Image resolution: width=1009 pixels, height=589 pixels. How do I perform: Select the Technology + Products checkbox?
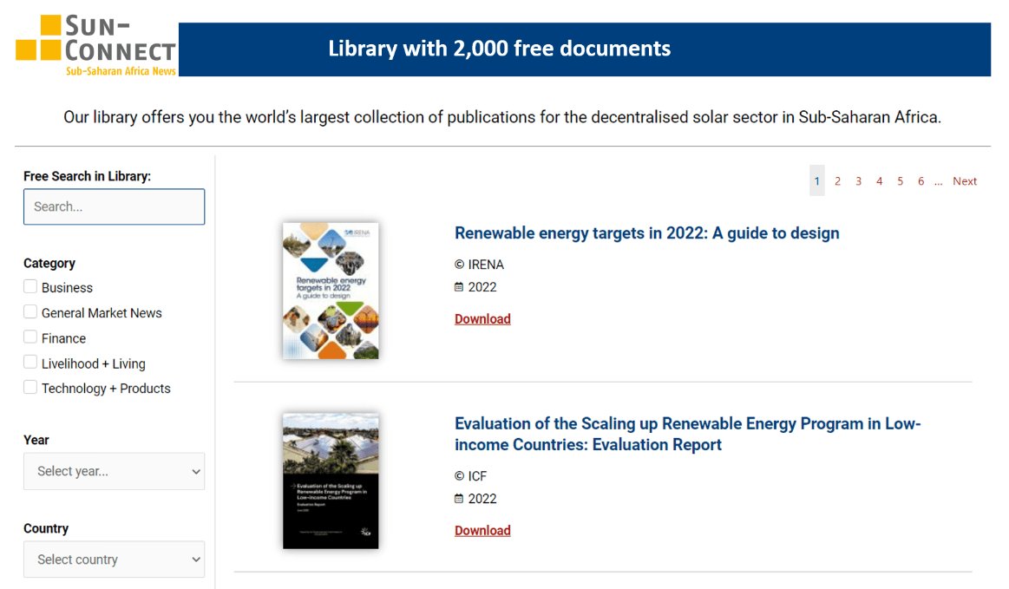[30, 387]
